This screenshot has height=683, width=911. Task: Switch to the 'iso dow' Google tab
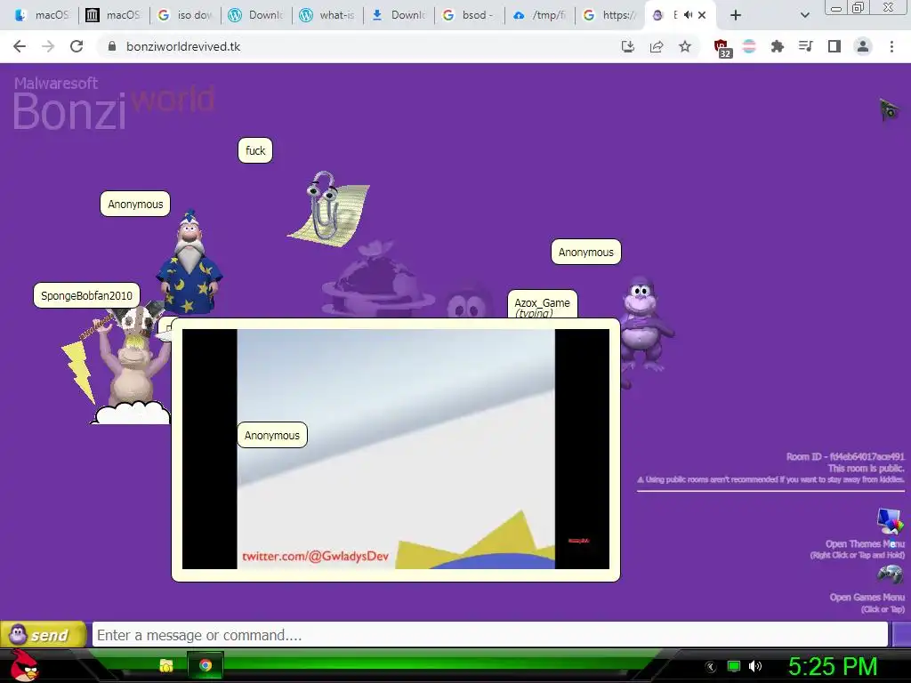click(185, 15)
